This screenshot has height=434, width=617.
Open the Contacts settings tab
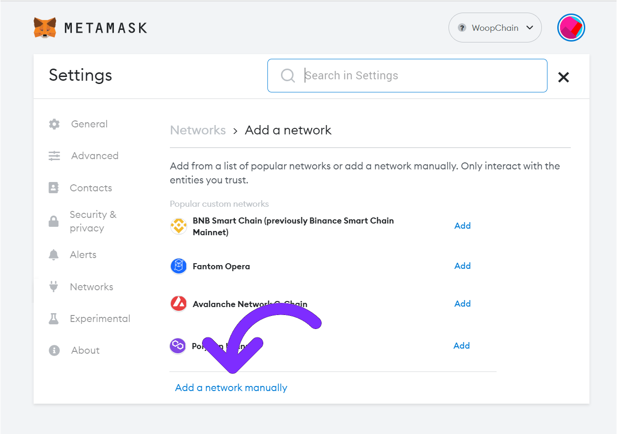[91, 188]
